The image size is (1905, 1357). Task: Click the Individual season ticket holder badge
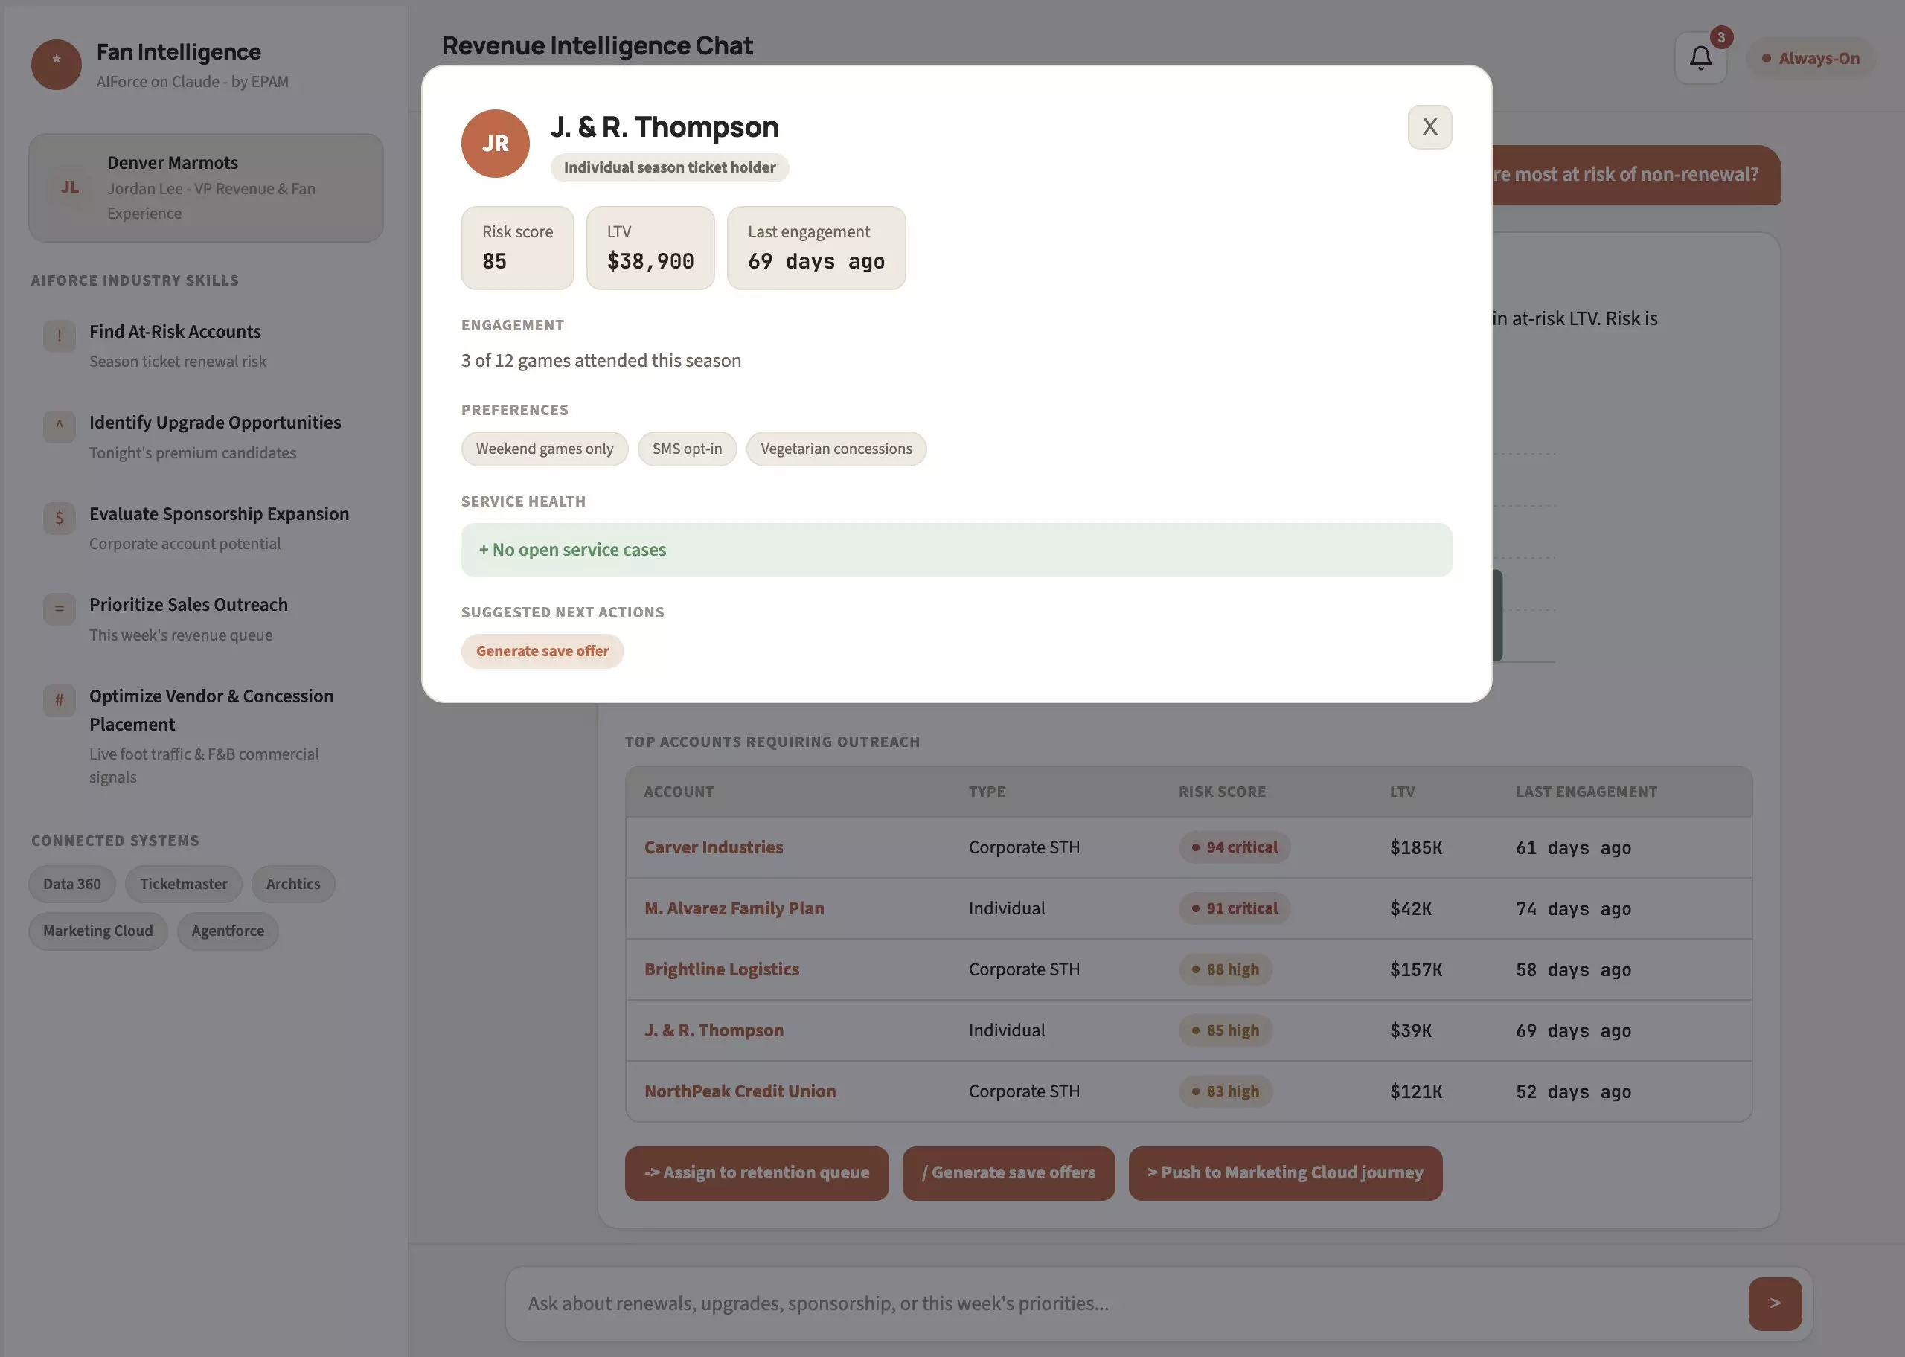(x=669, y=167)
